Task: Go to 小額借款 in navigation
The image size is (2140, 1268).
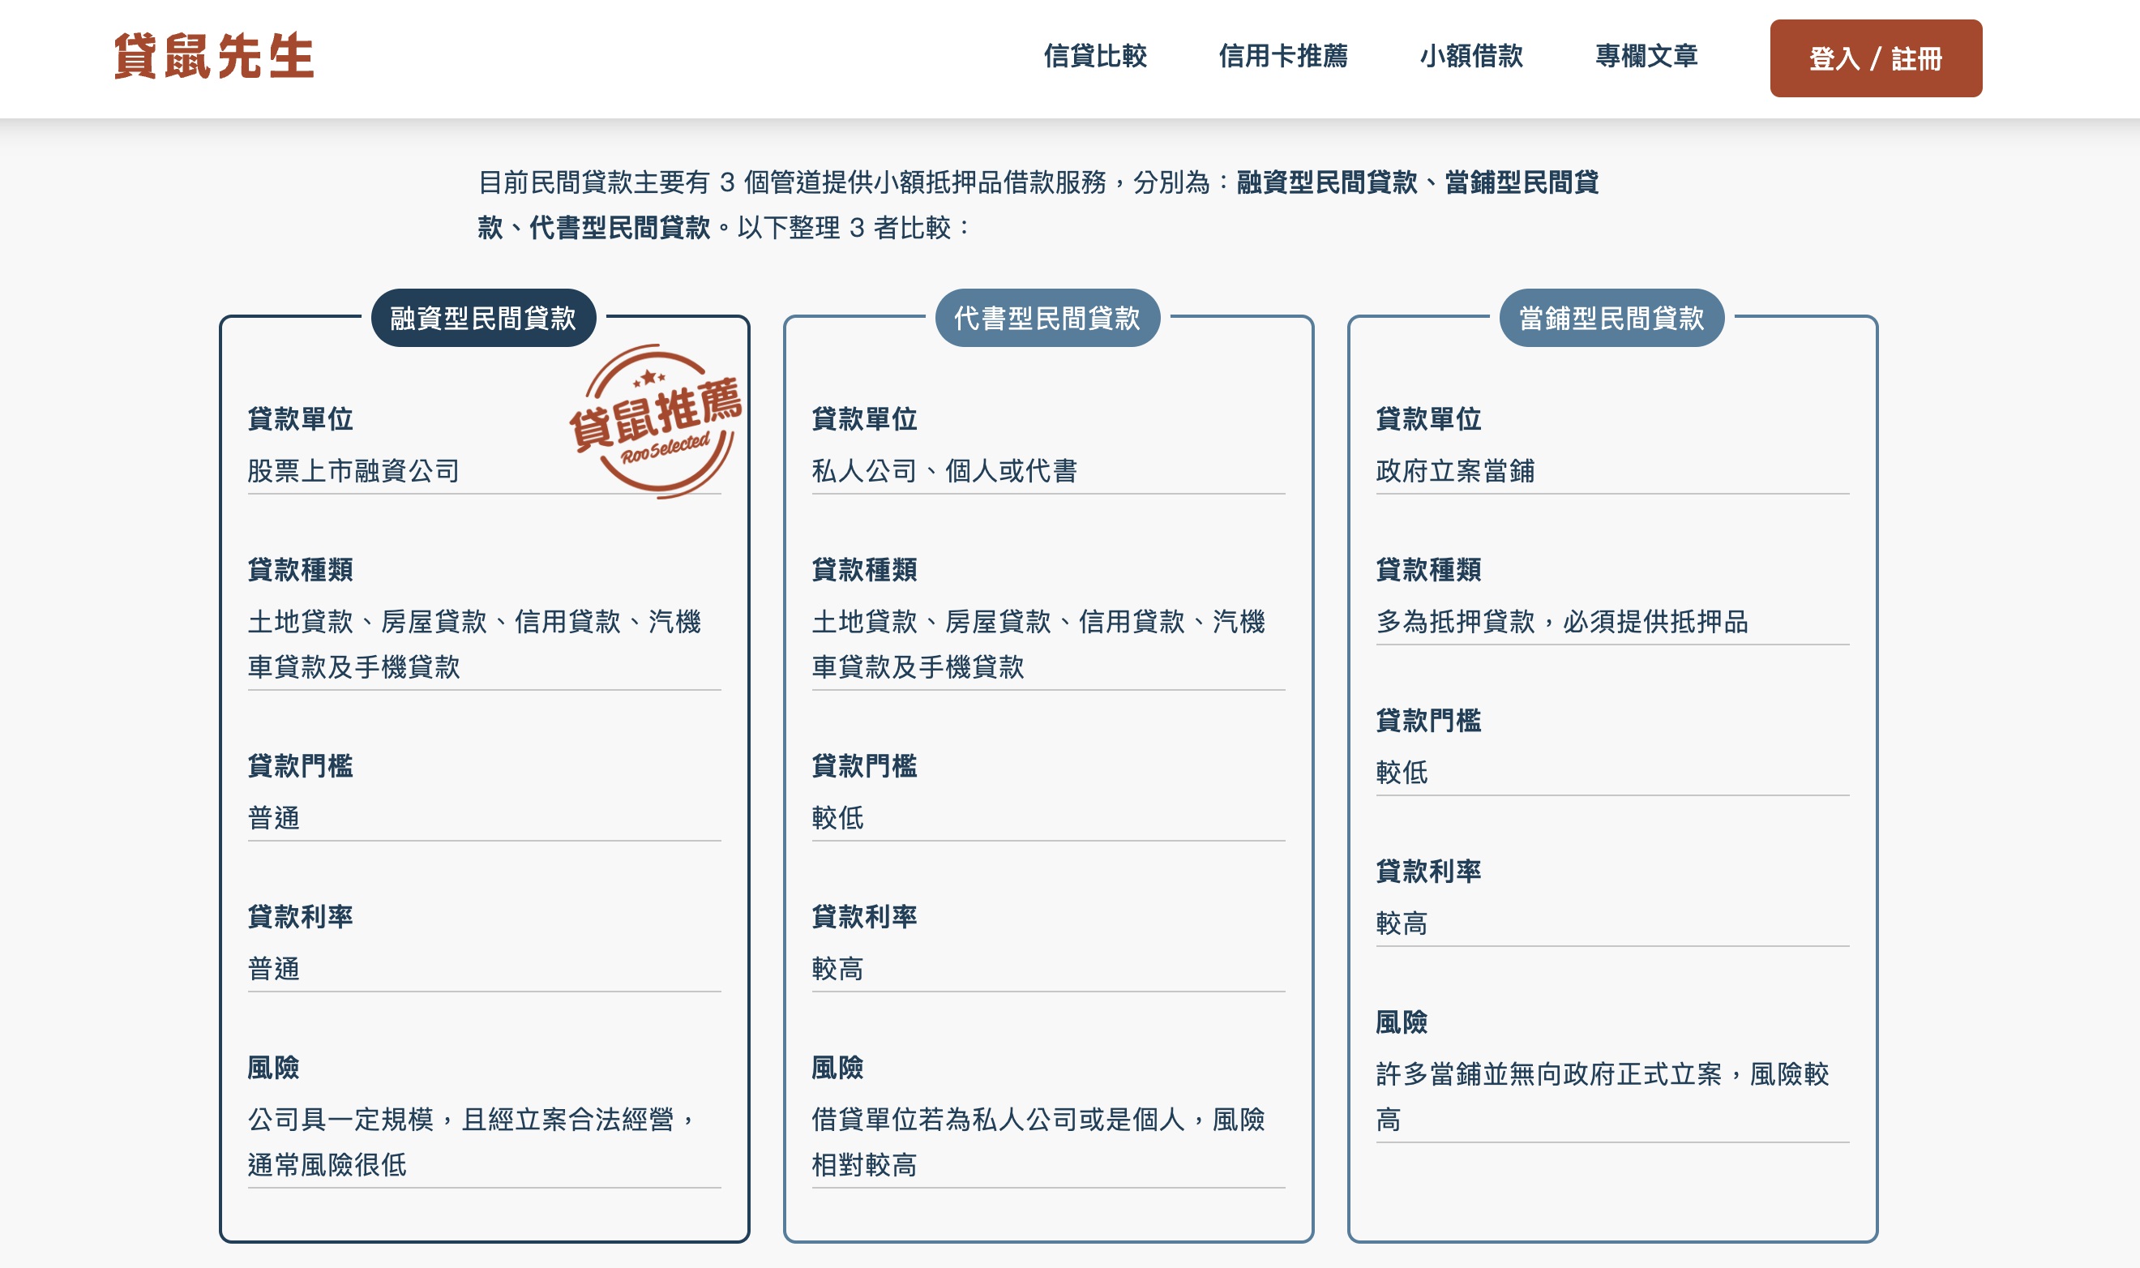Action: tap(1471, 57)
